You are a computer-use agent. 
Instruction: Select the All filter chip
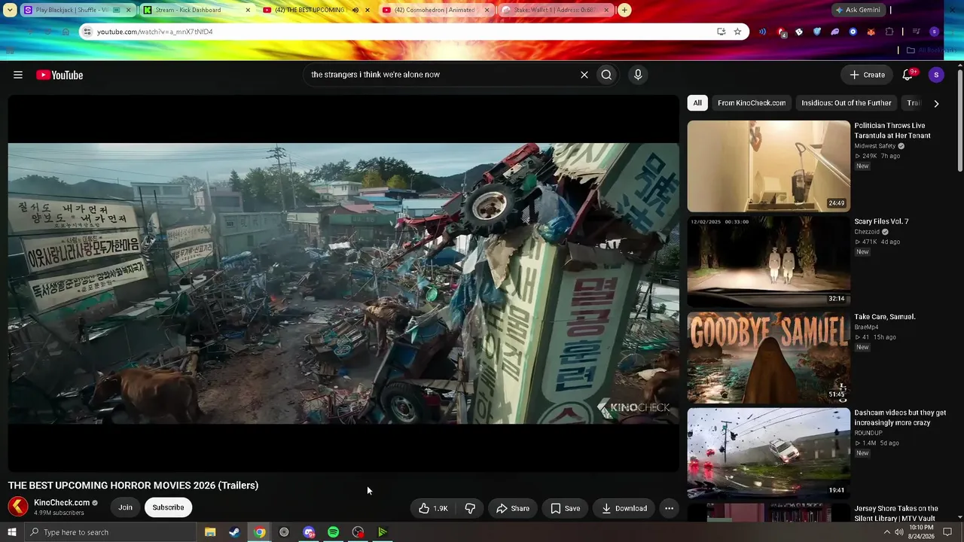click(697, 103)
